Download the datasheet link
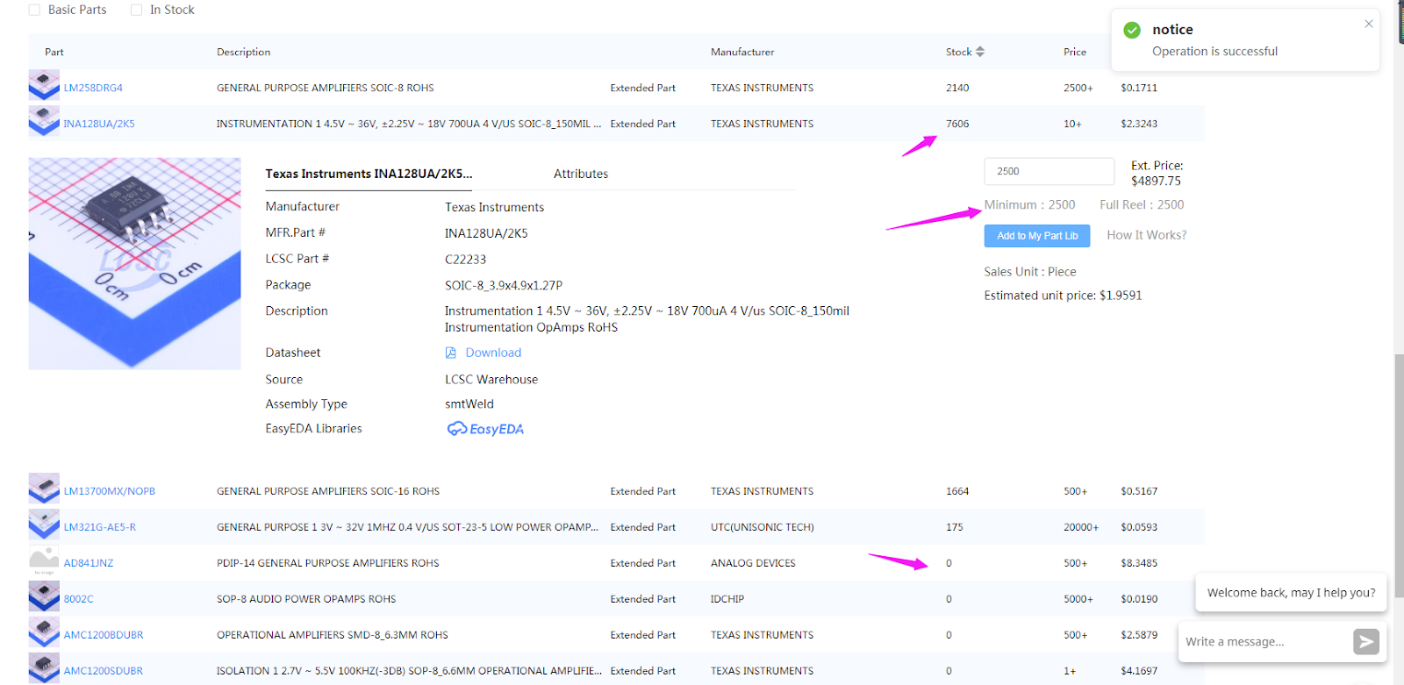The image size is (1404, 685). tap(493, 353)
